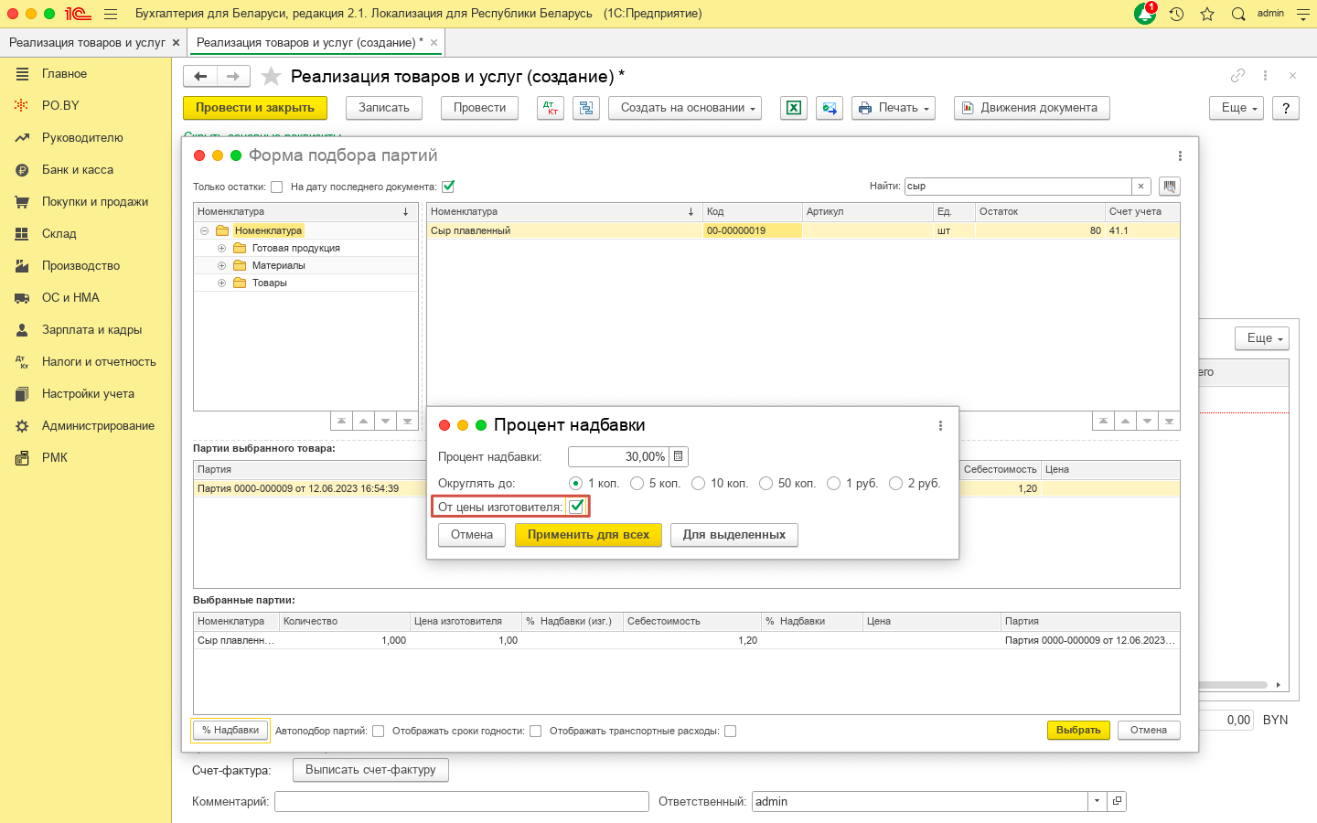Viewport: 1317px width, 823px height.
Task: Open Покупки и продажи section
Action: (x=94, y=201)
